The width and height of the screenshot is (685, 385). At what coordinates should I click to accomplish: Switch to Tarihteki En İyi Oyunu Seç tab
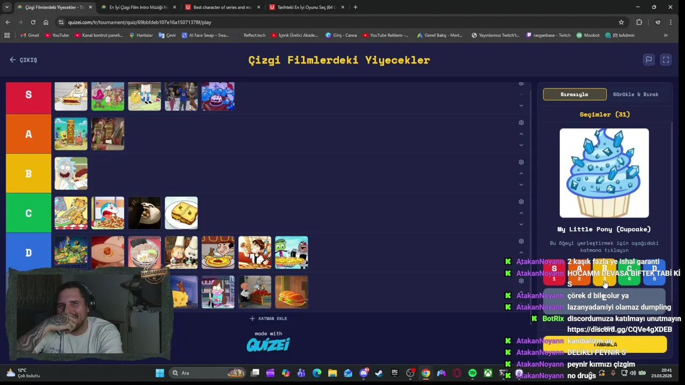tap(307, 7)
